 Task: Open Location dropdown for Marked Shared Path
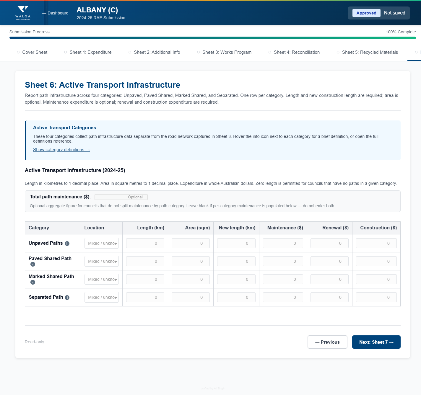tap(102, 279)
